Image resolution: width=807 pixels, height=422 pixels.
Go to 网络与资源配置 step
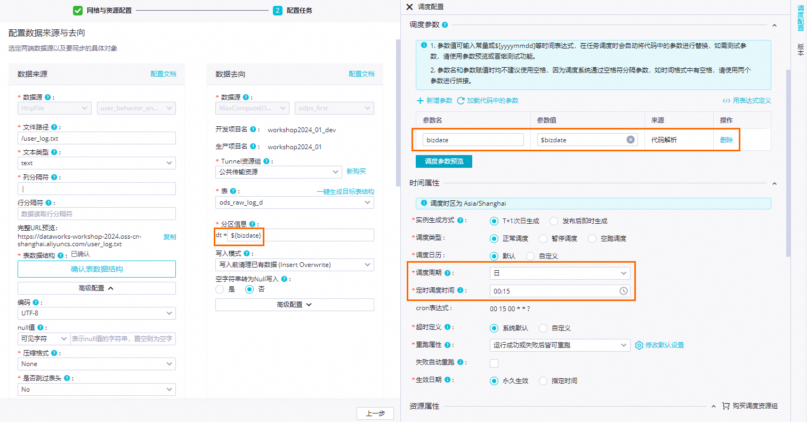point(102,10)
